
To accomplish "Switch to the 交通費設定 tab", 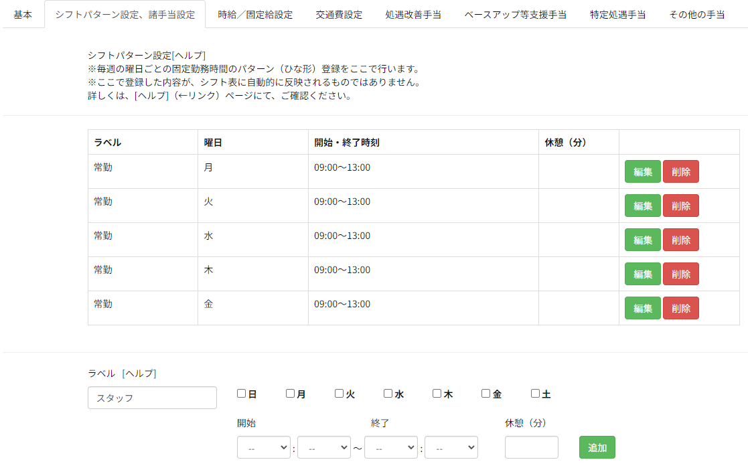I will coord(339,15).
